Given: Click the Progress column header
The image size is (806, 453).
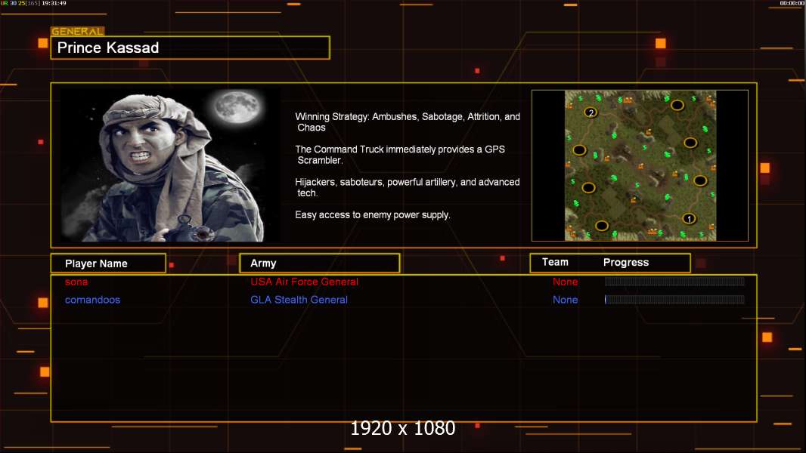Looking at the screenshot, I should tap(625, 262).
